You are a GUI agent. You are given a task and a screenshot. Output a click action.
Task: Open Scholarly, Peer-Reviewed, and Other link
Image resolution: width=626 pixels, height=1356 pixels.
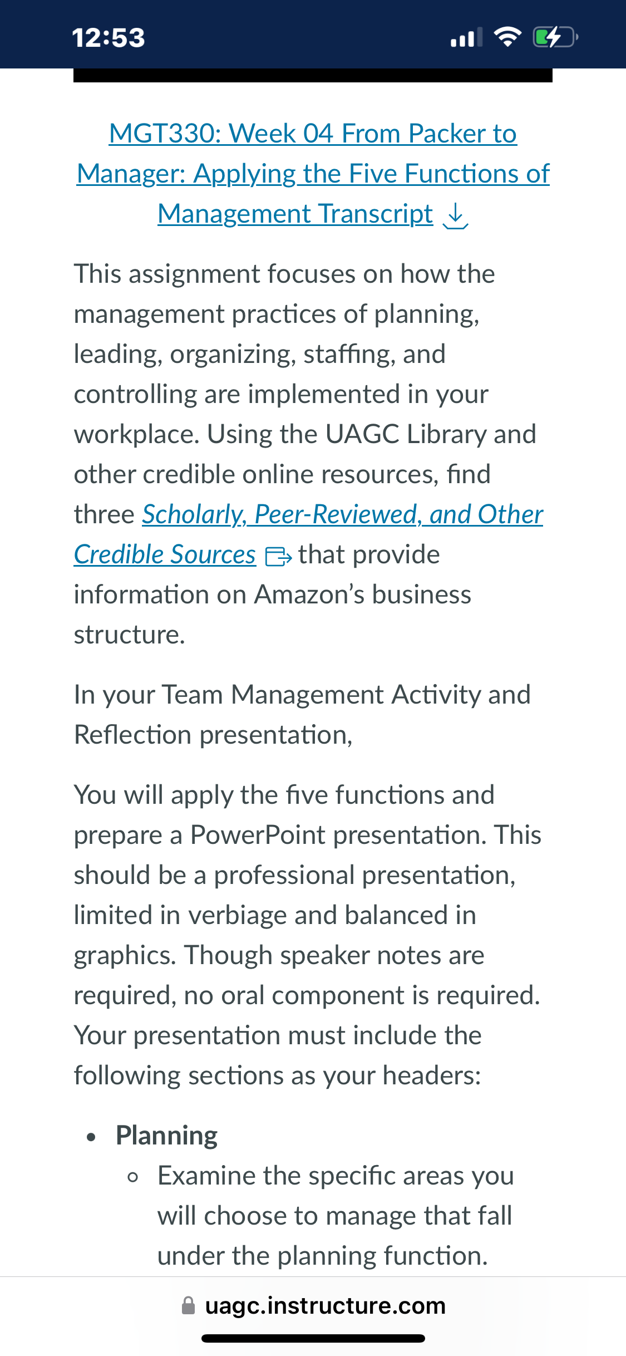coord(343,514)
